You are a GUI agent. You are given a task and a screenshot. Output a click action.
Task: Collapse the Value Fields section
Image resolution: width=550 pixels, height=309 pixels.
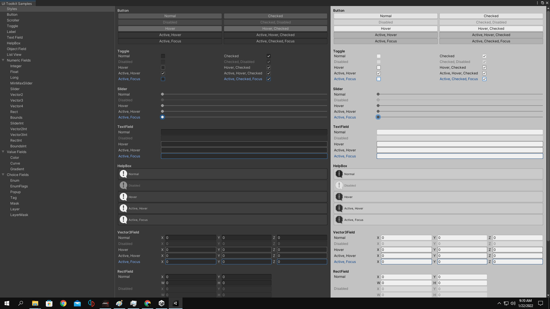click(x=3, y=152)
